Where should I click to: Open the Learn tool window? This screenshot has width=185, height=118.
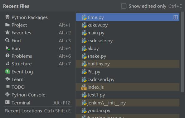tap(38, 79)
